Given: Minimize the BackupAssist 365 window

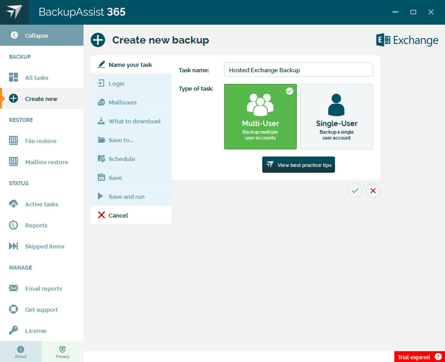Looking at the screenshot, I should pos(395,12).
